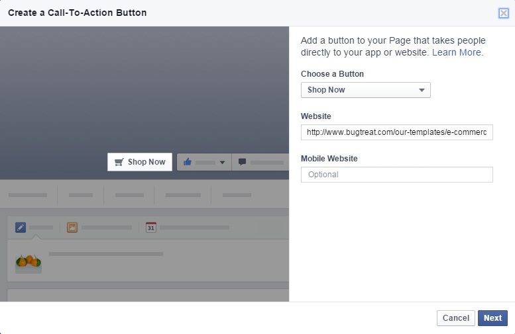Open the Shop Now button type dropdown
The image size is (515, 334).
[x=365, y=90]
